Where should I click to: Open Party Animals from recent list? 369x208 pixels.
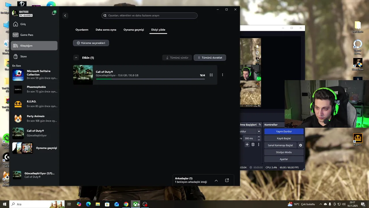tap(35, 118)
